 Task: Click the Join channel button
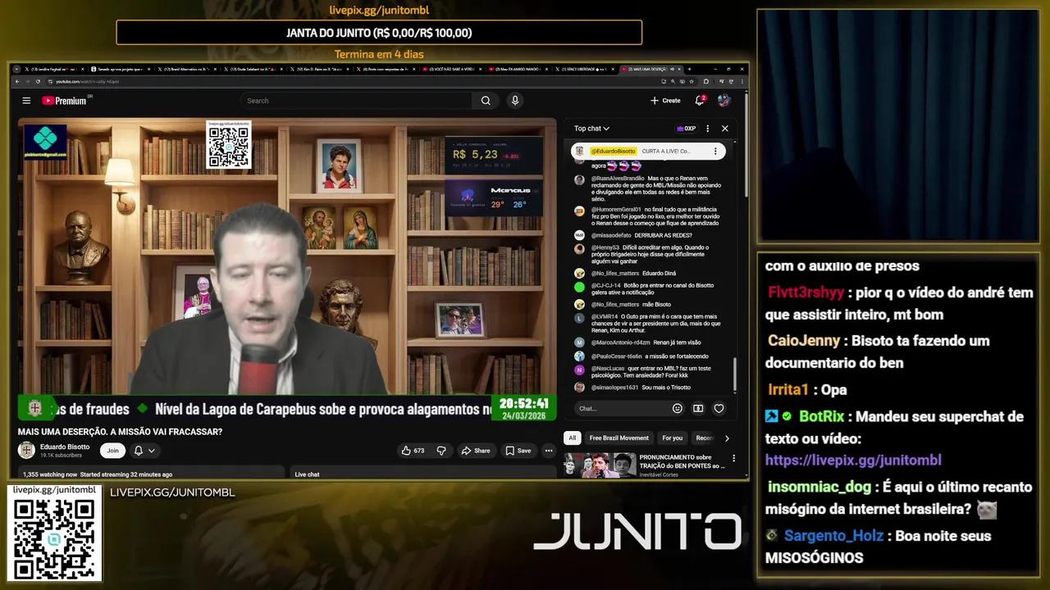(112, 451)
